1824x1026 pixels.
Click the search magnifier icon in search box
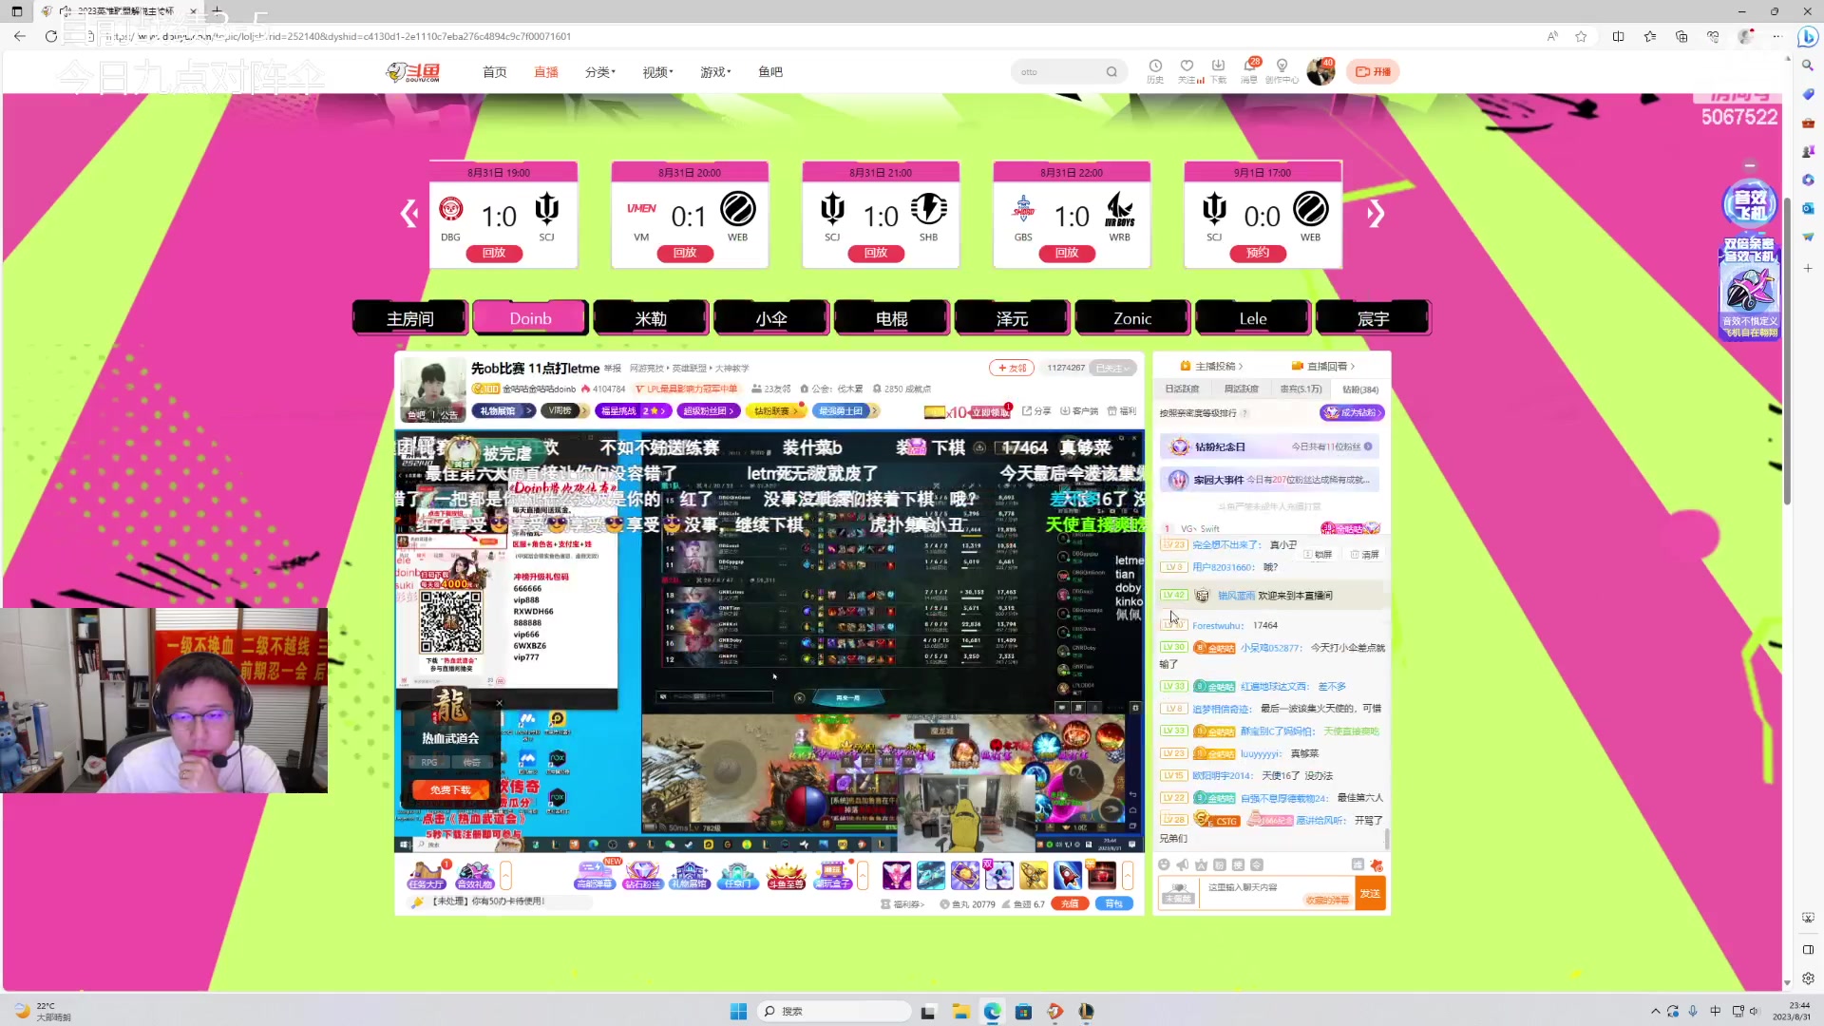1111,72
